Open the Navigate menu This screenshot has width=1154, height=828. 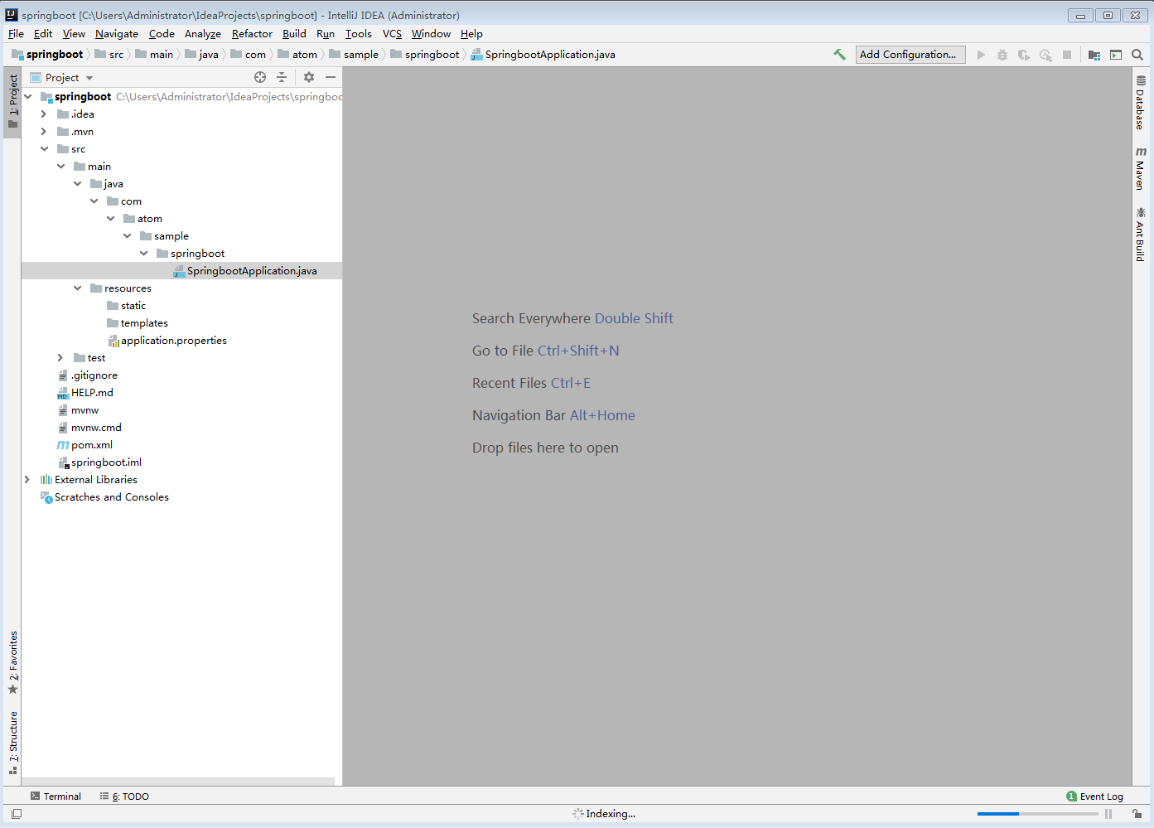pos(117,34)
